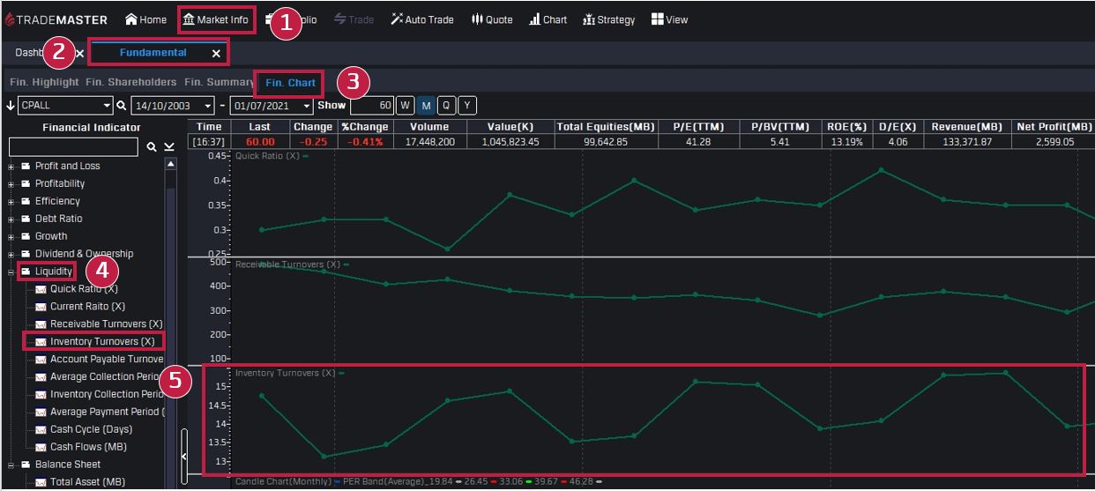Click the collapse-all icon beside the indicator search
Viewport: 1095px width, 491px height.
[169, 147]
